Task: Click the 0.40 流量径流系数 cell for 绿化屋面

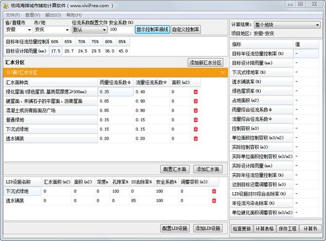Action: point(152,92)
